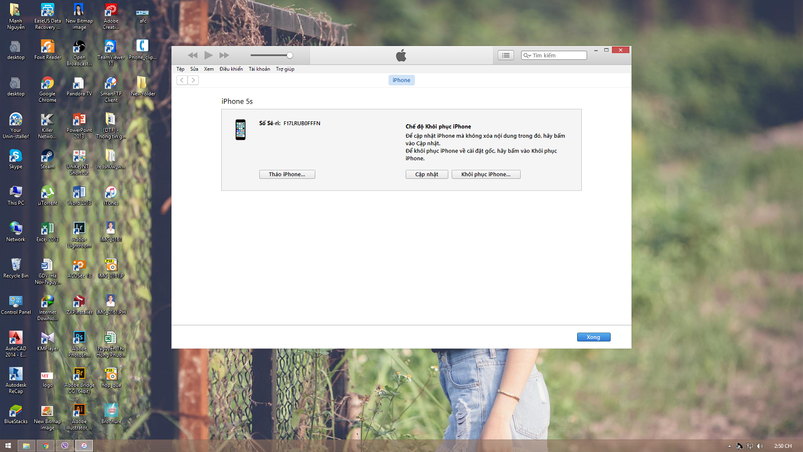This screenshot has height=452, width=803.
Task: Select the Open Broadcaster desktop icon
Action: [79, 53]
